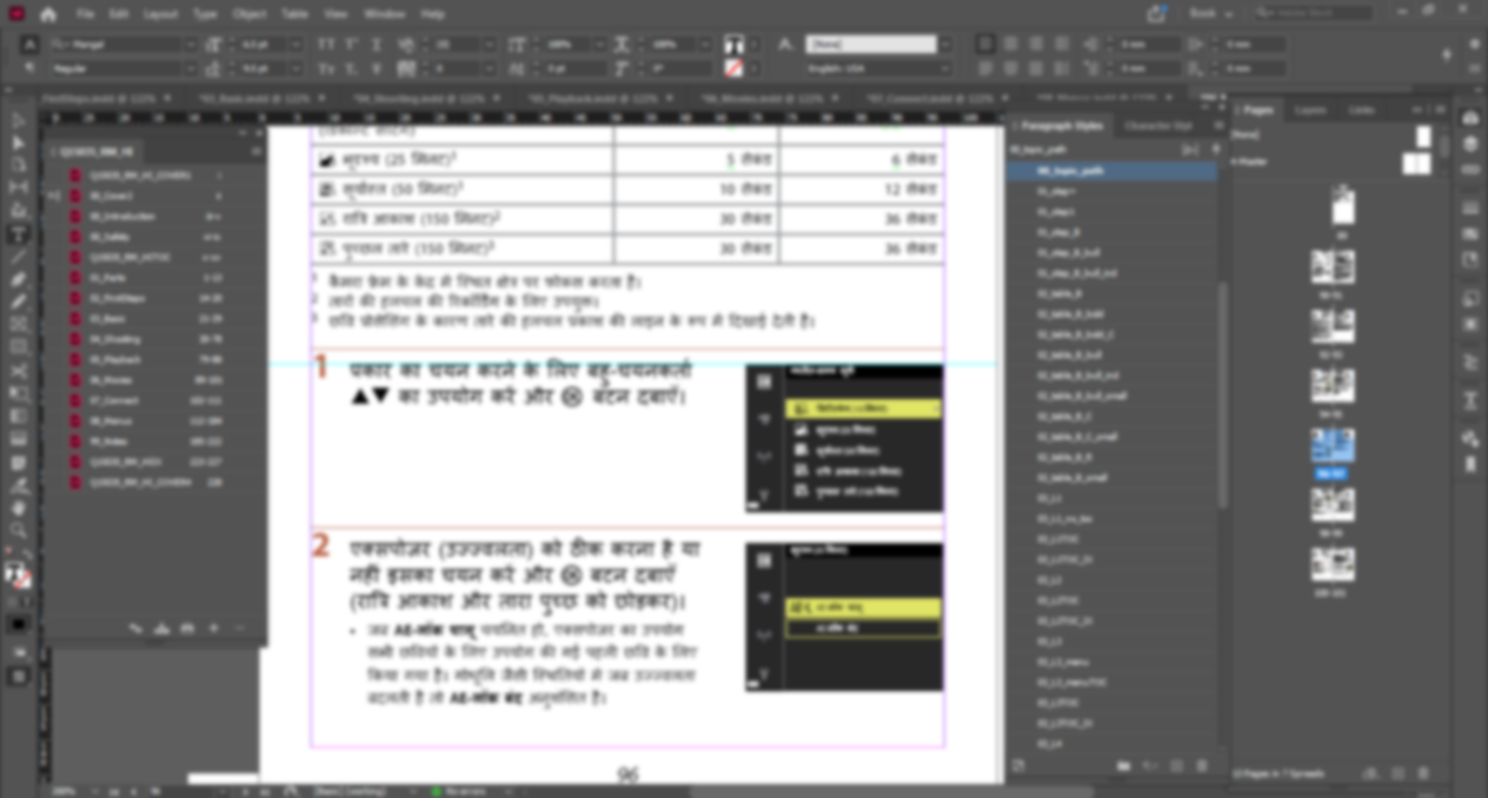The width and height of the screenshot is (1488, 798).
Task: Select the Type tool in the toolbox
Action: pos(18,233)
